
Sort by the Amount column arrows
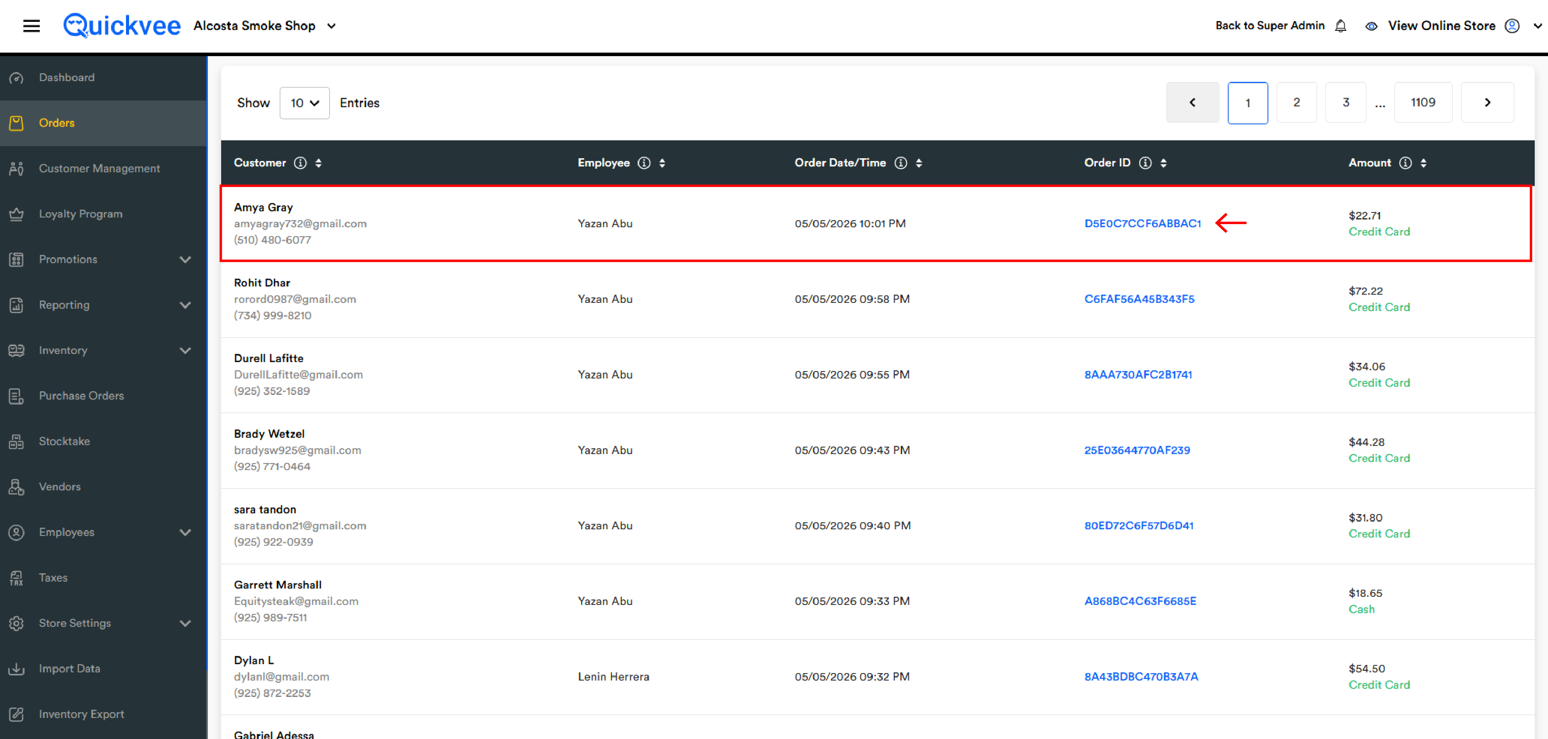pos(1424,163)
